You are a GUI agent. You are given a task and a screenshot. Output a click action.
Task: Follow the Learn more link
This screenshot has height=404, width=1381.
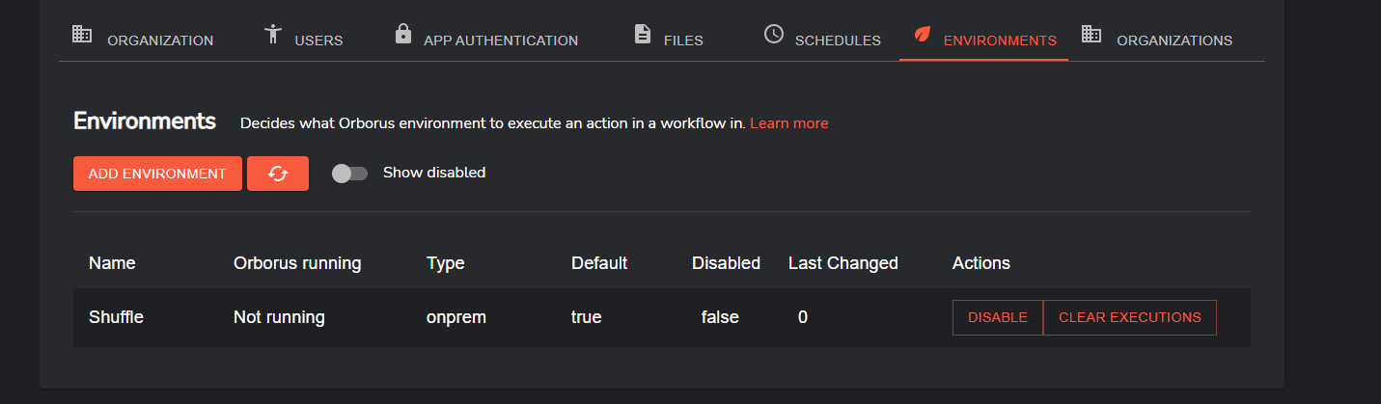pos(788,123)
